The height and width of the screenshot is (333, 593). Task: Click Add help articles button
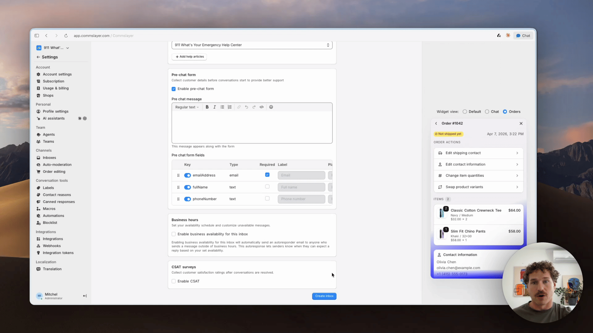tap(189, 57)
